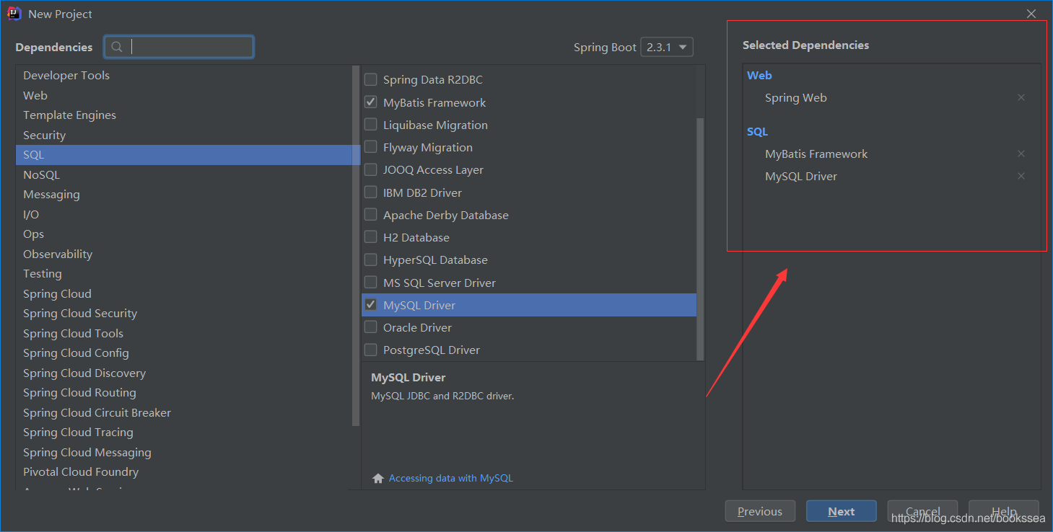Choose Spring Cloud Config category
1053x532 pixels.
click(x=183, y=353)
